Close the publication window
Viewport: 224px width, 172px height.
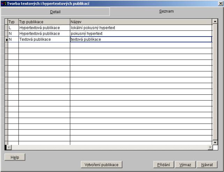[220, 3]
